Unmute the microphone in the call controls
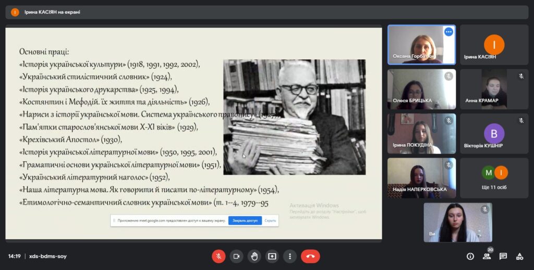This screenshot has height=270, width=534. coord(219,256)
